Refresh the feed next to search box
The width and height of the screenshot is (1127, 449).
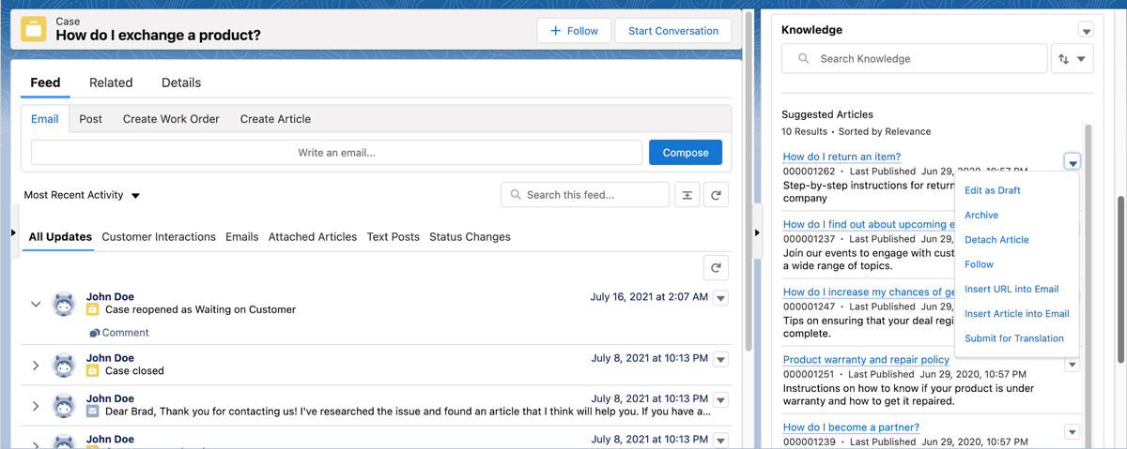716,195
